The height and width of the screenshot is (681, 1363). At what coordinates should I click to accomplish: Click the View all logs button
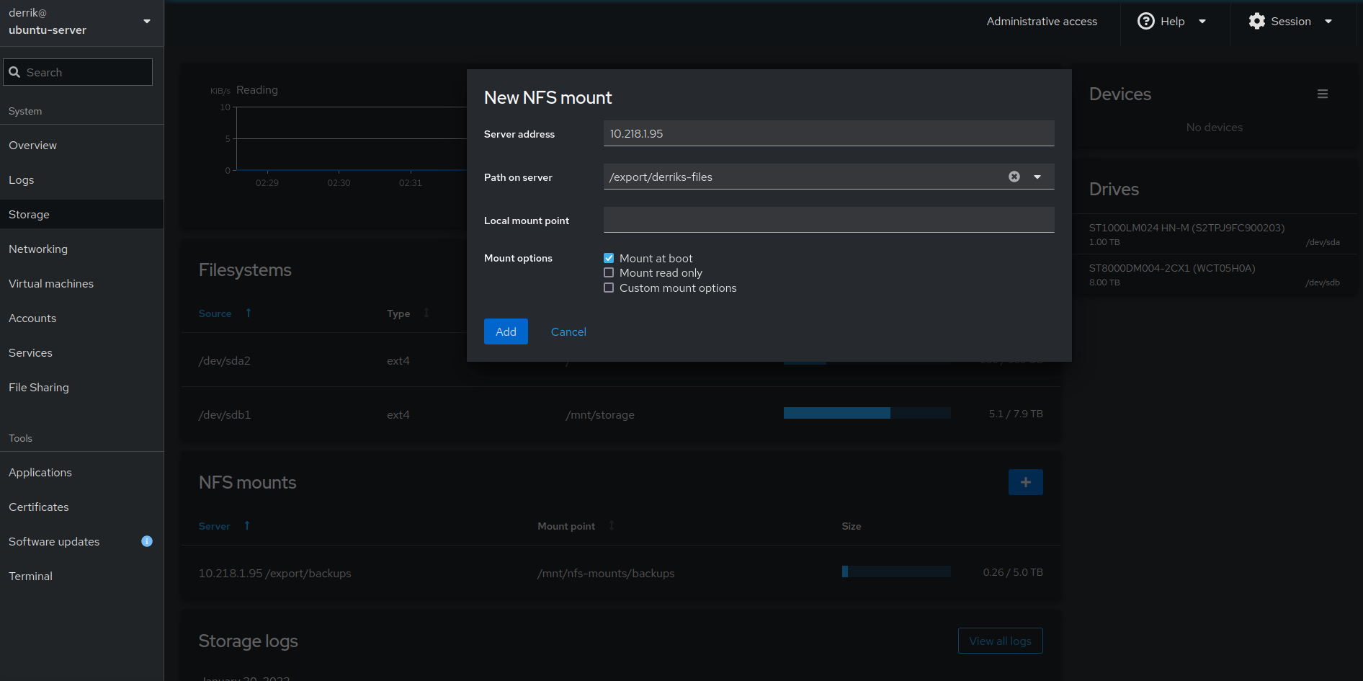(x=1000, y=640)
